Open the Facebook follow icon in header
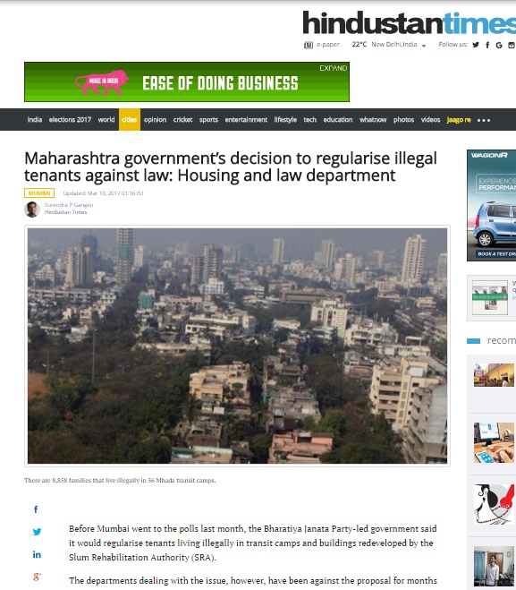The width and height of the screenshot is (516, 590). [487, 45]
